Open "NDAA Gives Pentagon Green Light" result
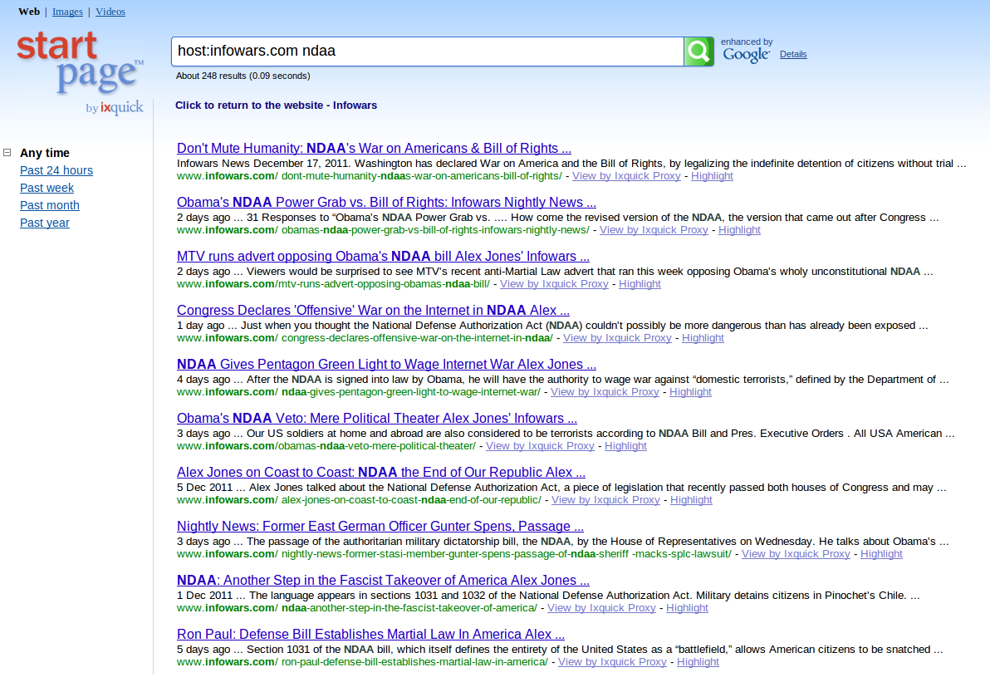This screenshot has height=687, width=990. 386,365
